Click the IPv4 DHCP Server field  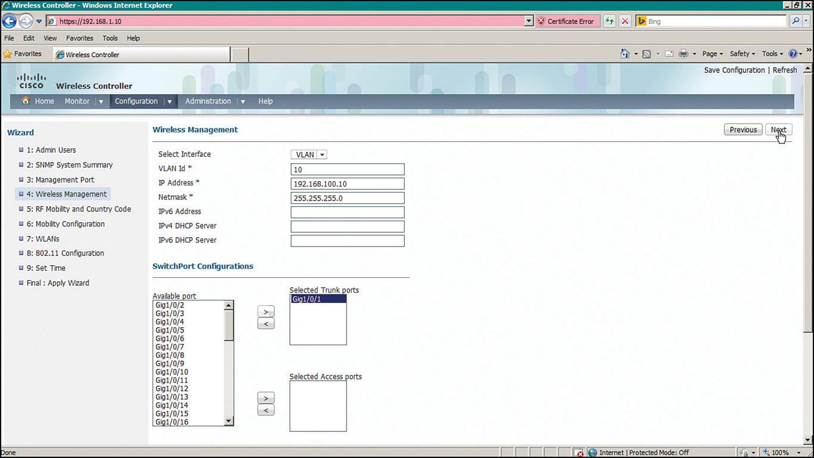click(x=348, y=227)
